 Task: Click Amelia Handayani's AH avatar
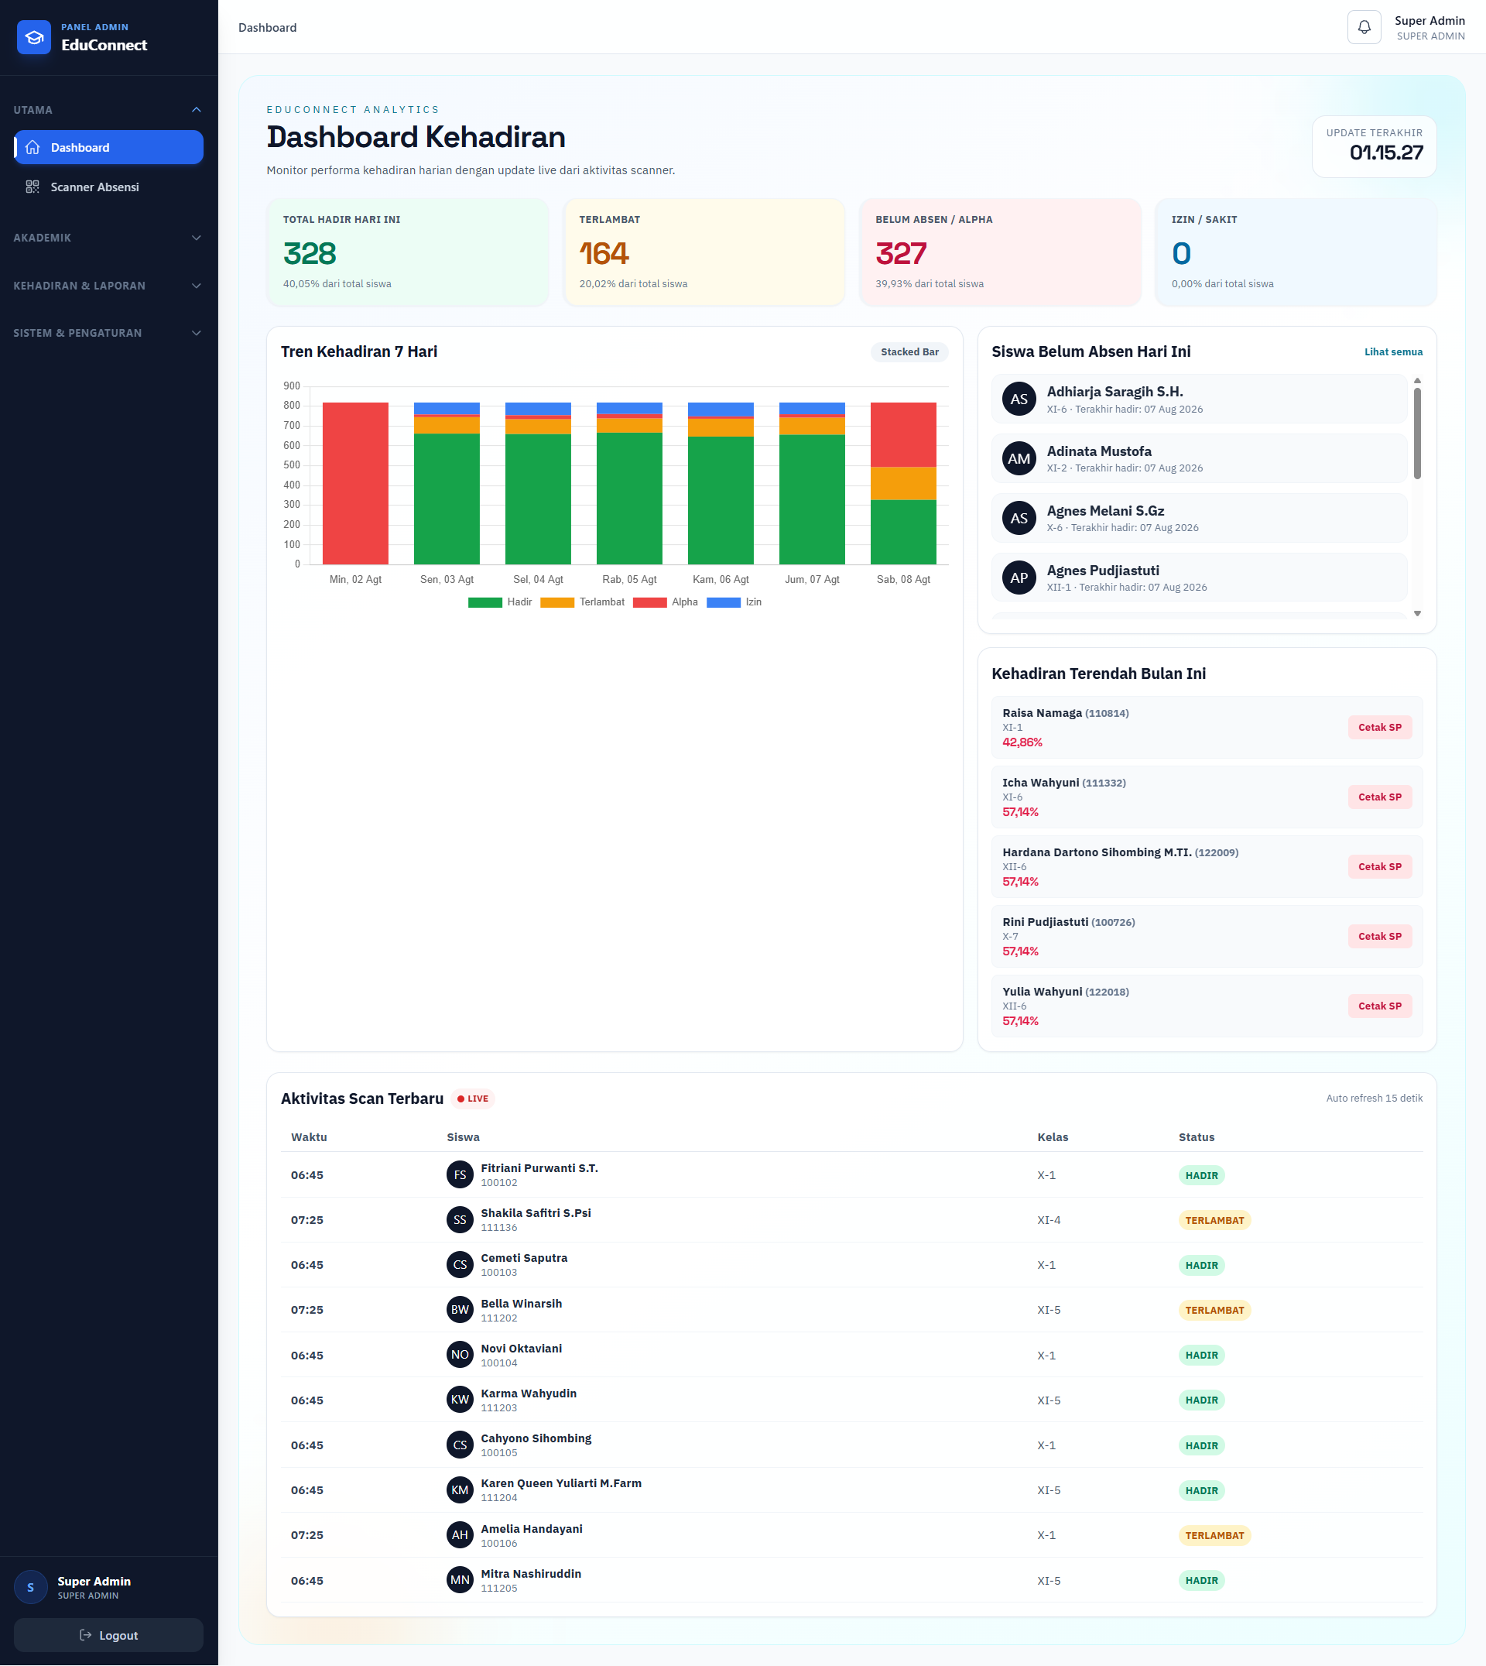click(x=461, y=1534)
